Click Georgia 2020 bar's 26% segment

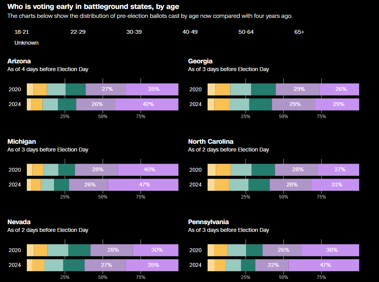click(339, 89)
